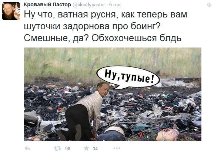This screenshot has height=154, width=214.
Task: View the retweet count 98
Action: 68,149
